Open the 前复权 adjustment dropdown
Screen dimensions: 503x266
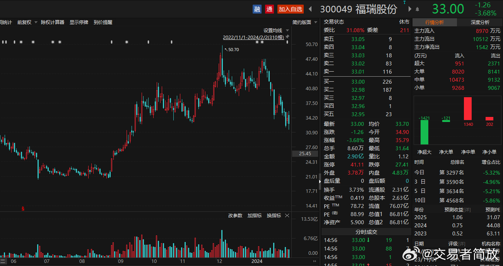pos(27,22)
